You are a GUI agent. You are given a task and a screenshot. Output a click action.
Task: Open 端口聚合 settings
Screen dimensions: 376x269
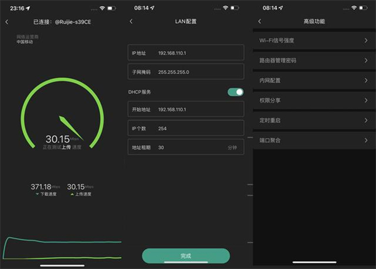pyautogui.click(x=313, y=141)
